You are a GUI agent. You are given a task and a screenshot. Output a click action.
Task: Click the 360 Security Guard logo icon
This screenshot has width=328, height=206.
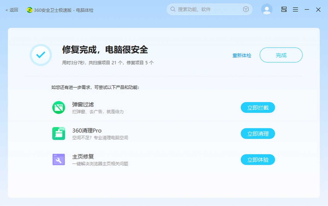[x=30, y=10]
